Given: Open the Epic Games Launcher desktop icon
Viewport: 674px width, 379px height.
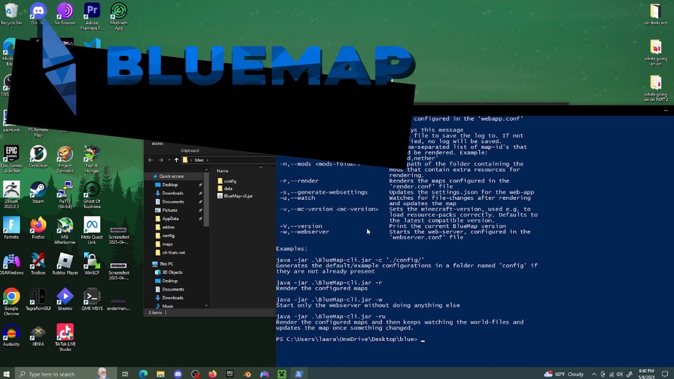Looking at the screenshot, I should pos(12,159).
